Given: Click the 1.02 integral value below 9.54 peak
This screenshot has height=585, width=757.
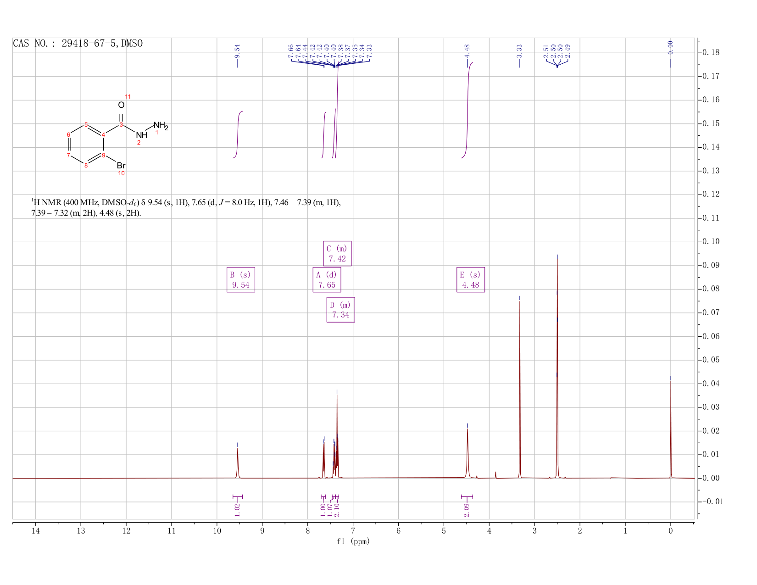Looking at the screenshot, I should 237,509.
